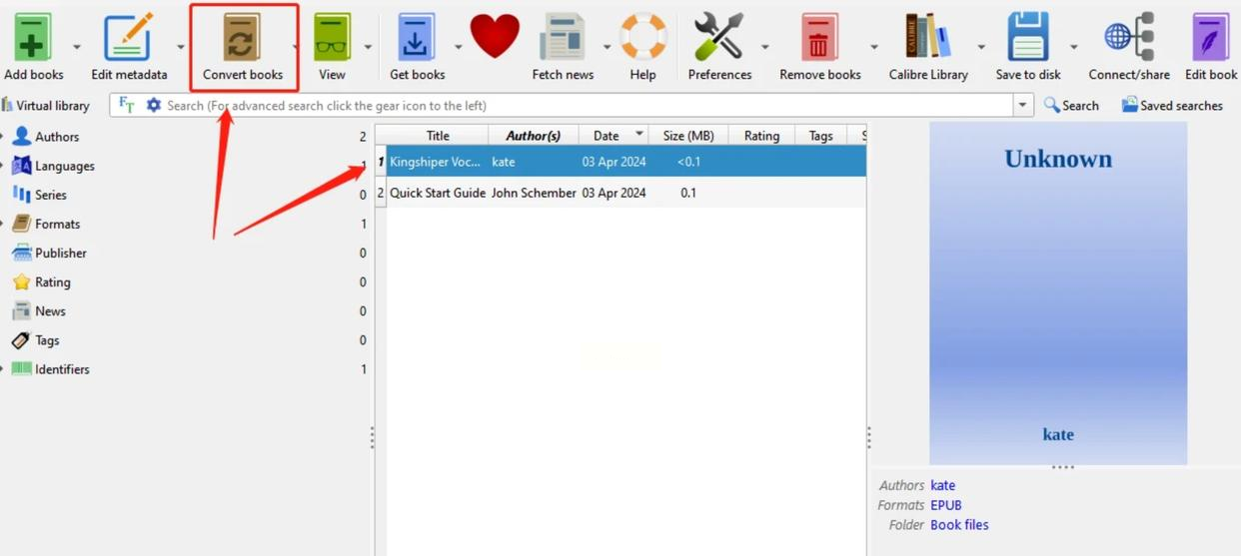This screenshot has width=1241, height=556.
Task: Open Add books dropdown arrow
Action: [77, 47]
